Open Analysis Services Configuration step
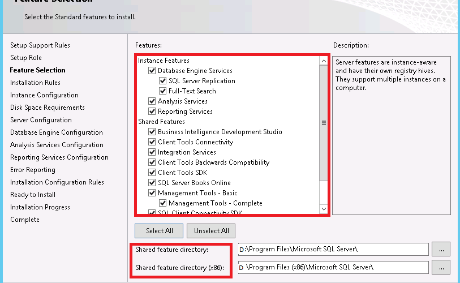Image resolution: width=460 pixels, height=283 pixels. pos(57,145)
